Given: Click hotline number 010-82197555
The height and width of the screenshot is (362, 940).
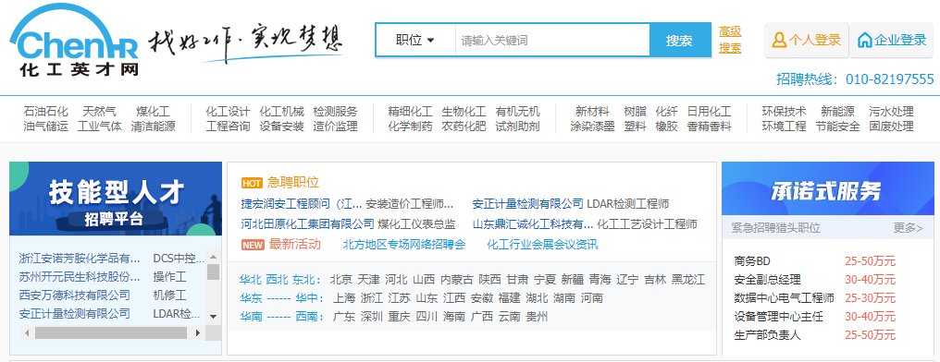Looking at the screenshot, I should [890, 79].
